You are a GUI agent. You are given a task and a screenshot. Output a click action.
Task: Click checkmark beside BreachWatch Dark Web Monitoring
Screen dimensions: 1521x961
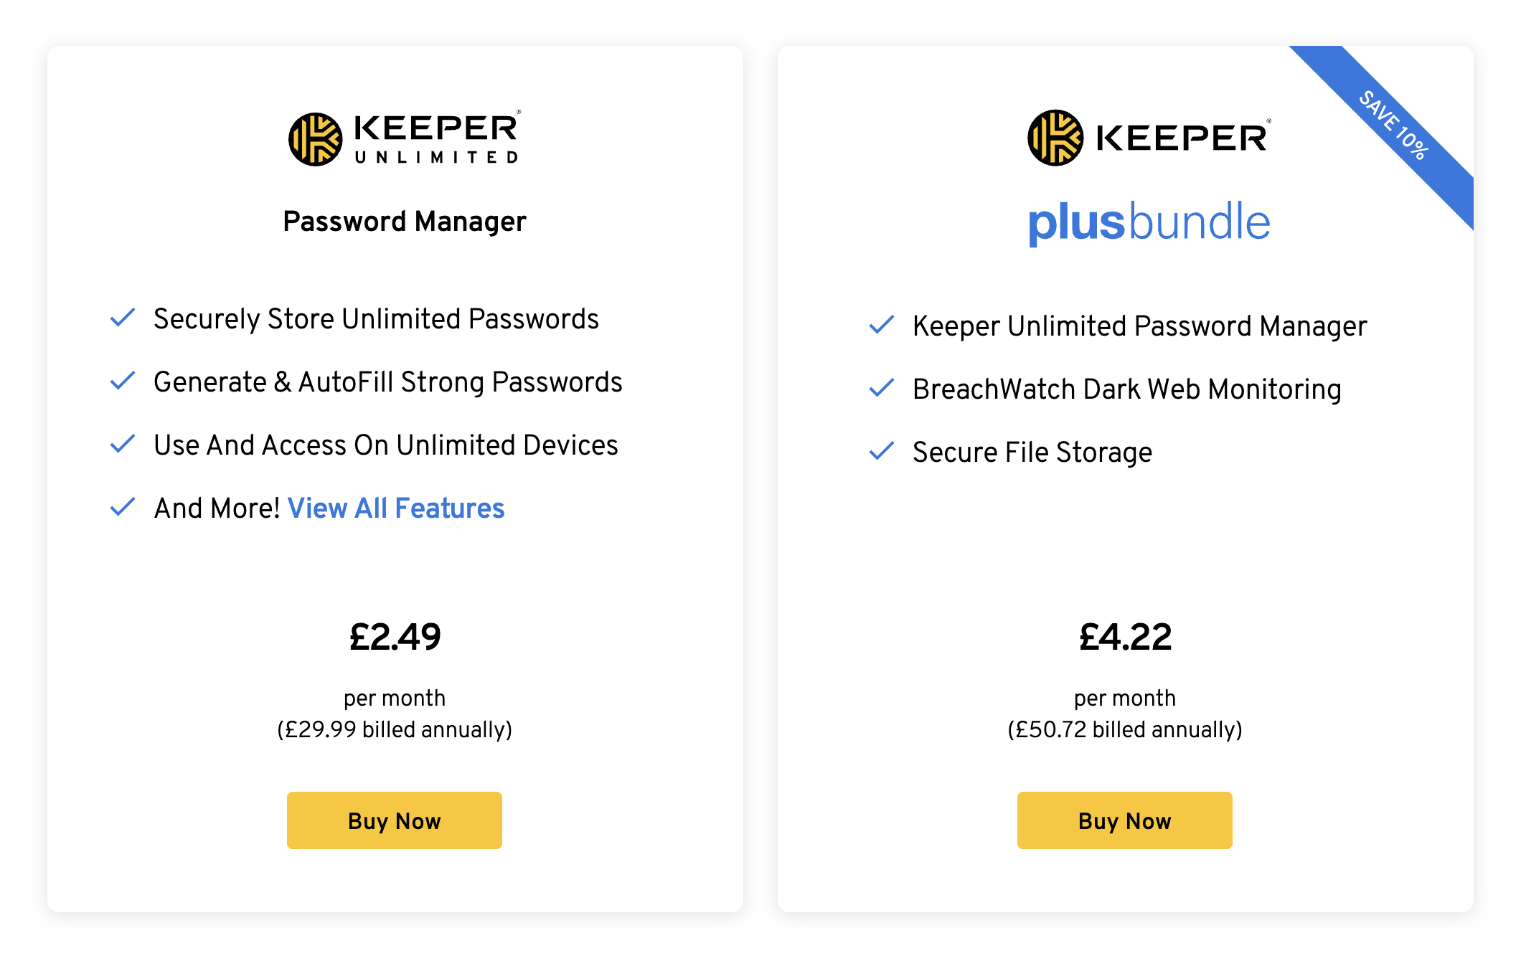[882, 388]
